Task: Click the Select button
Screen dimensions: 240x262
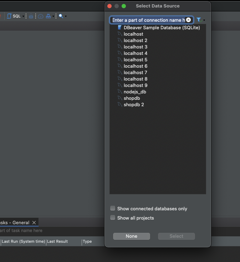Action: tap(177, 236)
